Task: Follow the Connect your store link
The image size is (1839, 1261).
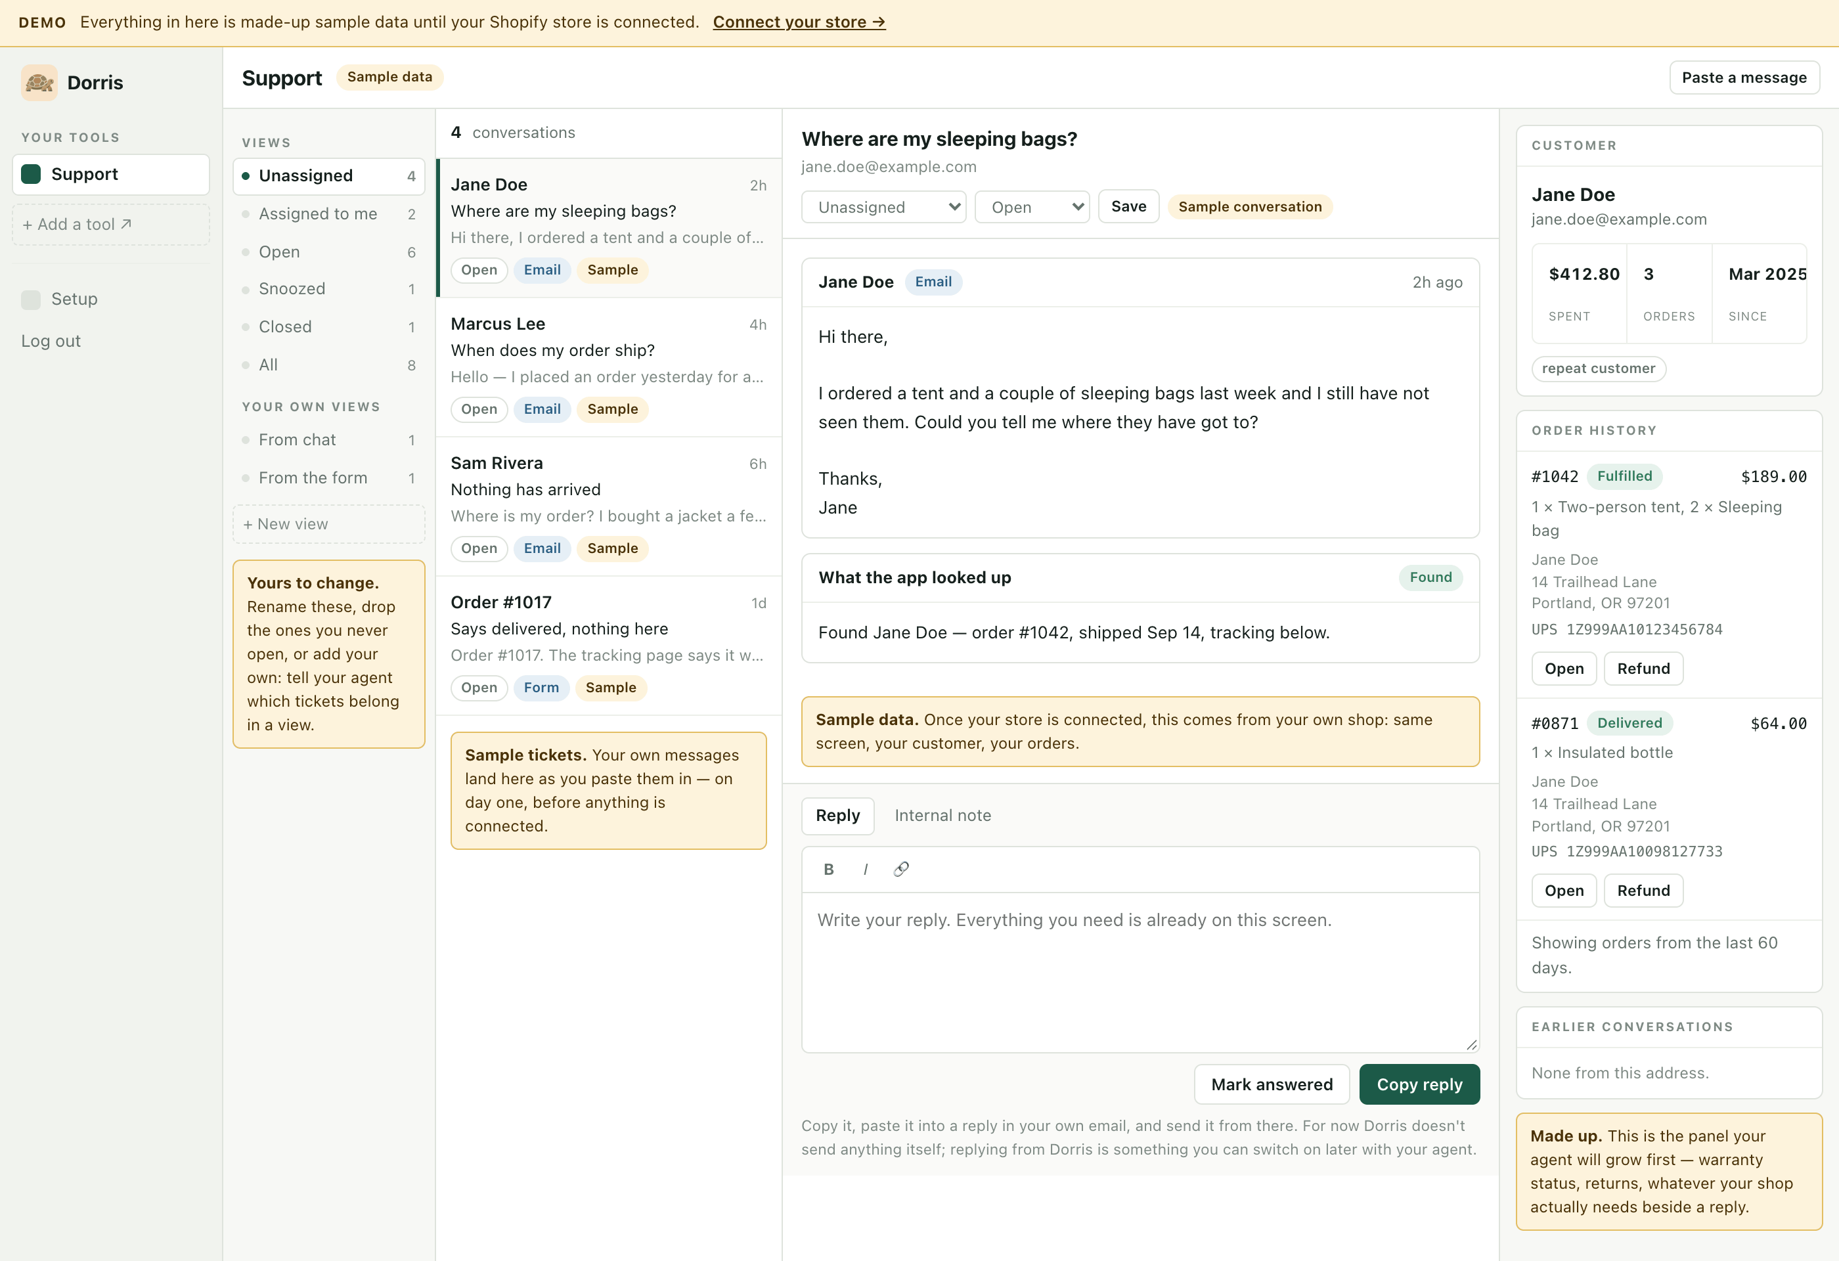Action: pos(799,22)
